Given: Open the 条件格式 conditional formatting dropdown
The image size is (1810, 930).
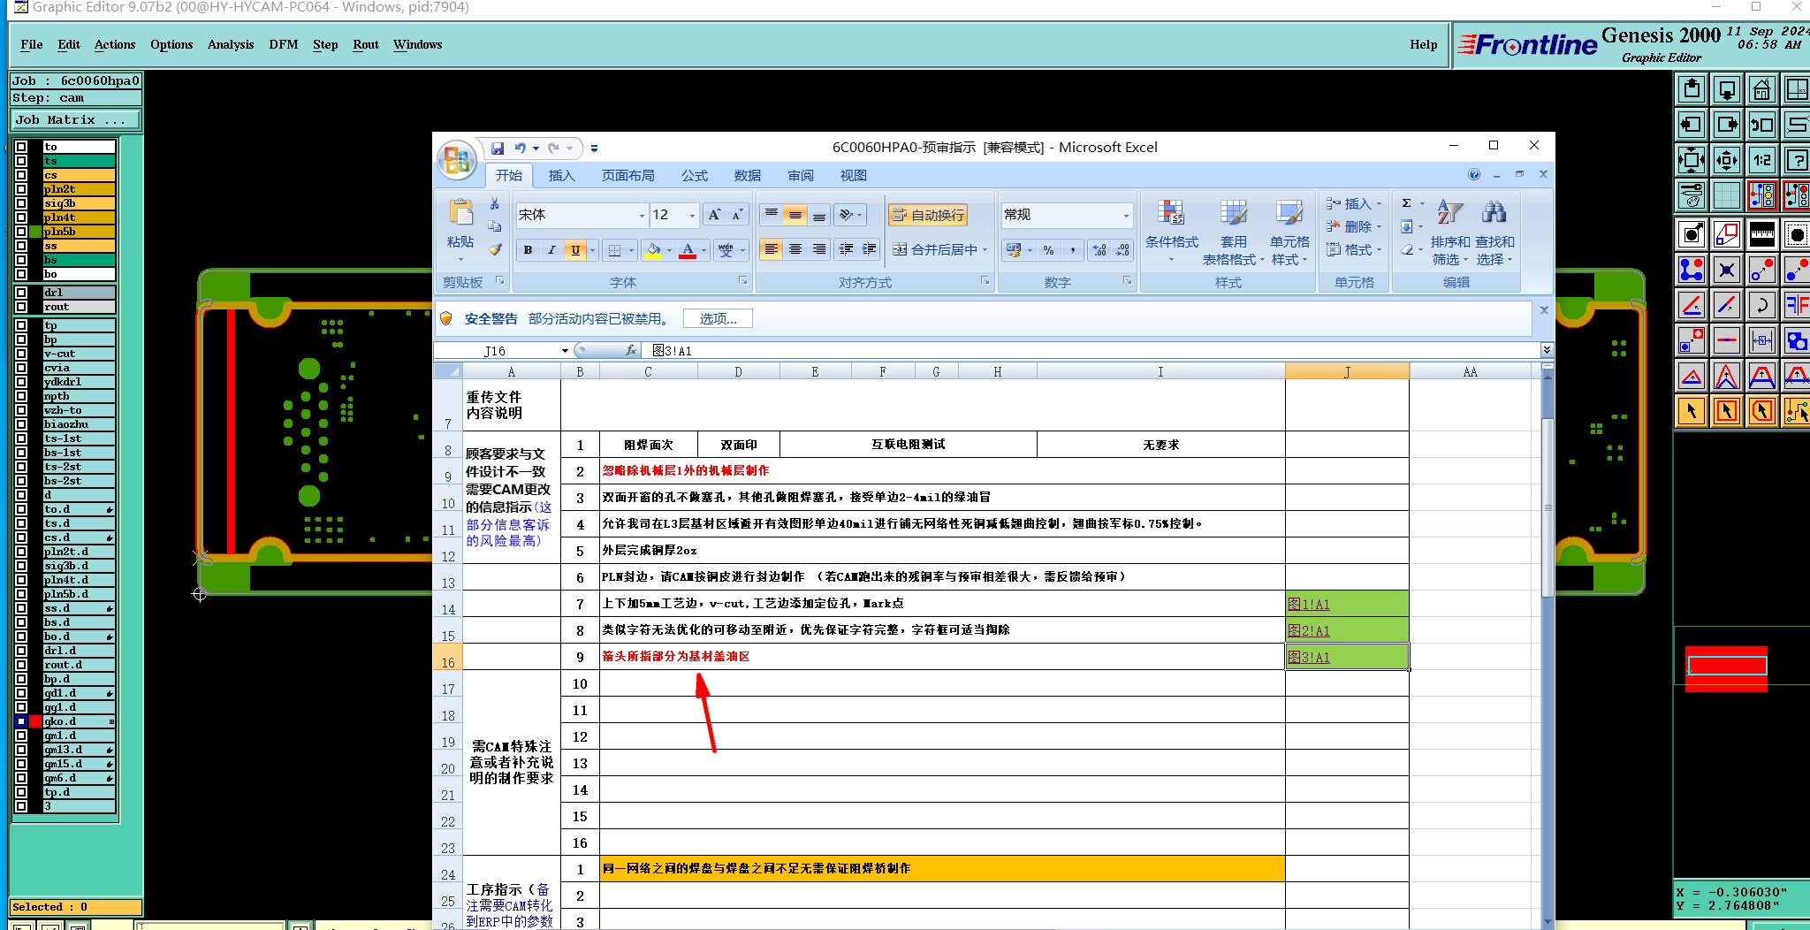Looking at the screenshot, I should (x=1171, y=231).
